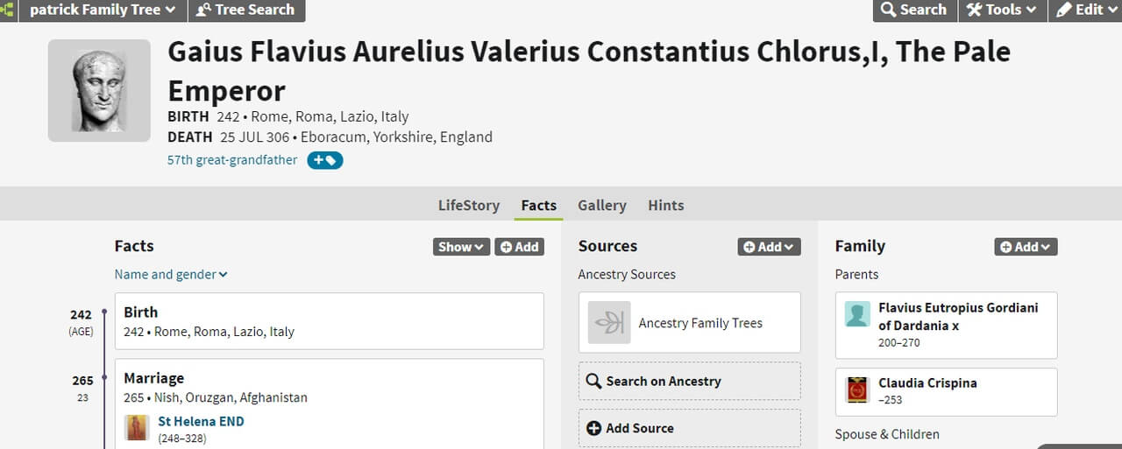The image size is (1122, 449).
Task: Click the magnifier icon in Search on Ancestry
Action: [x=593, y=382]
